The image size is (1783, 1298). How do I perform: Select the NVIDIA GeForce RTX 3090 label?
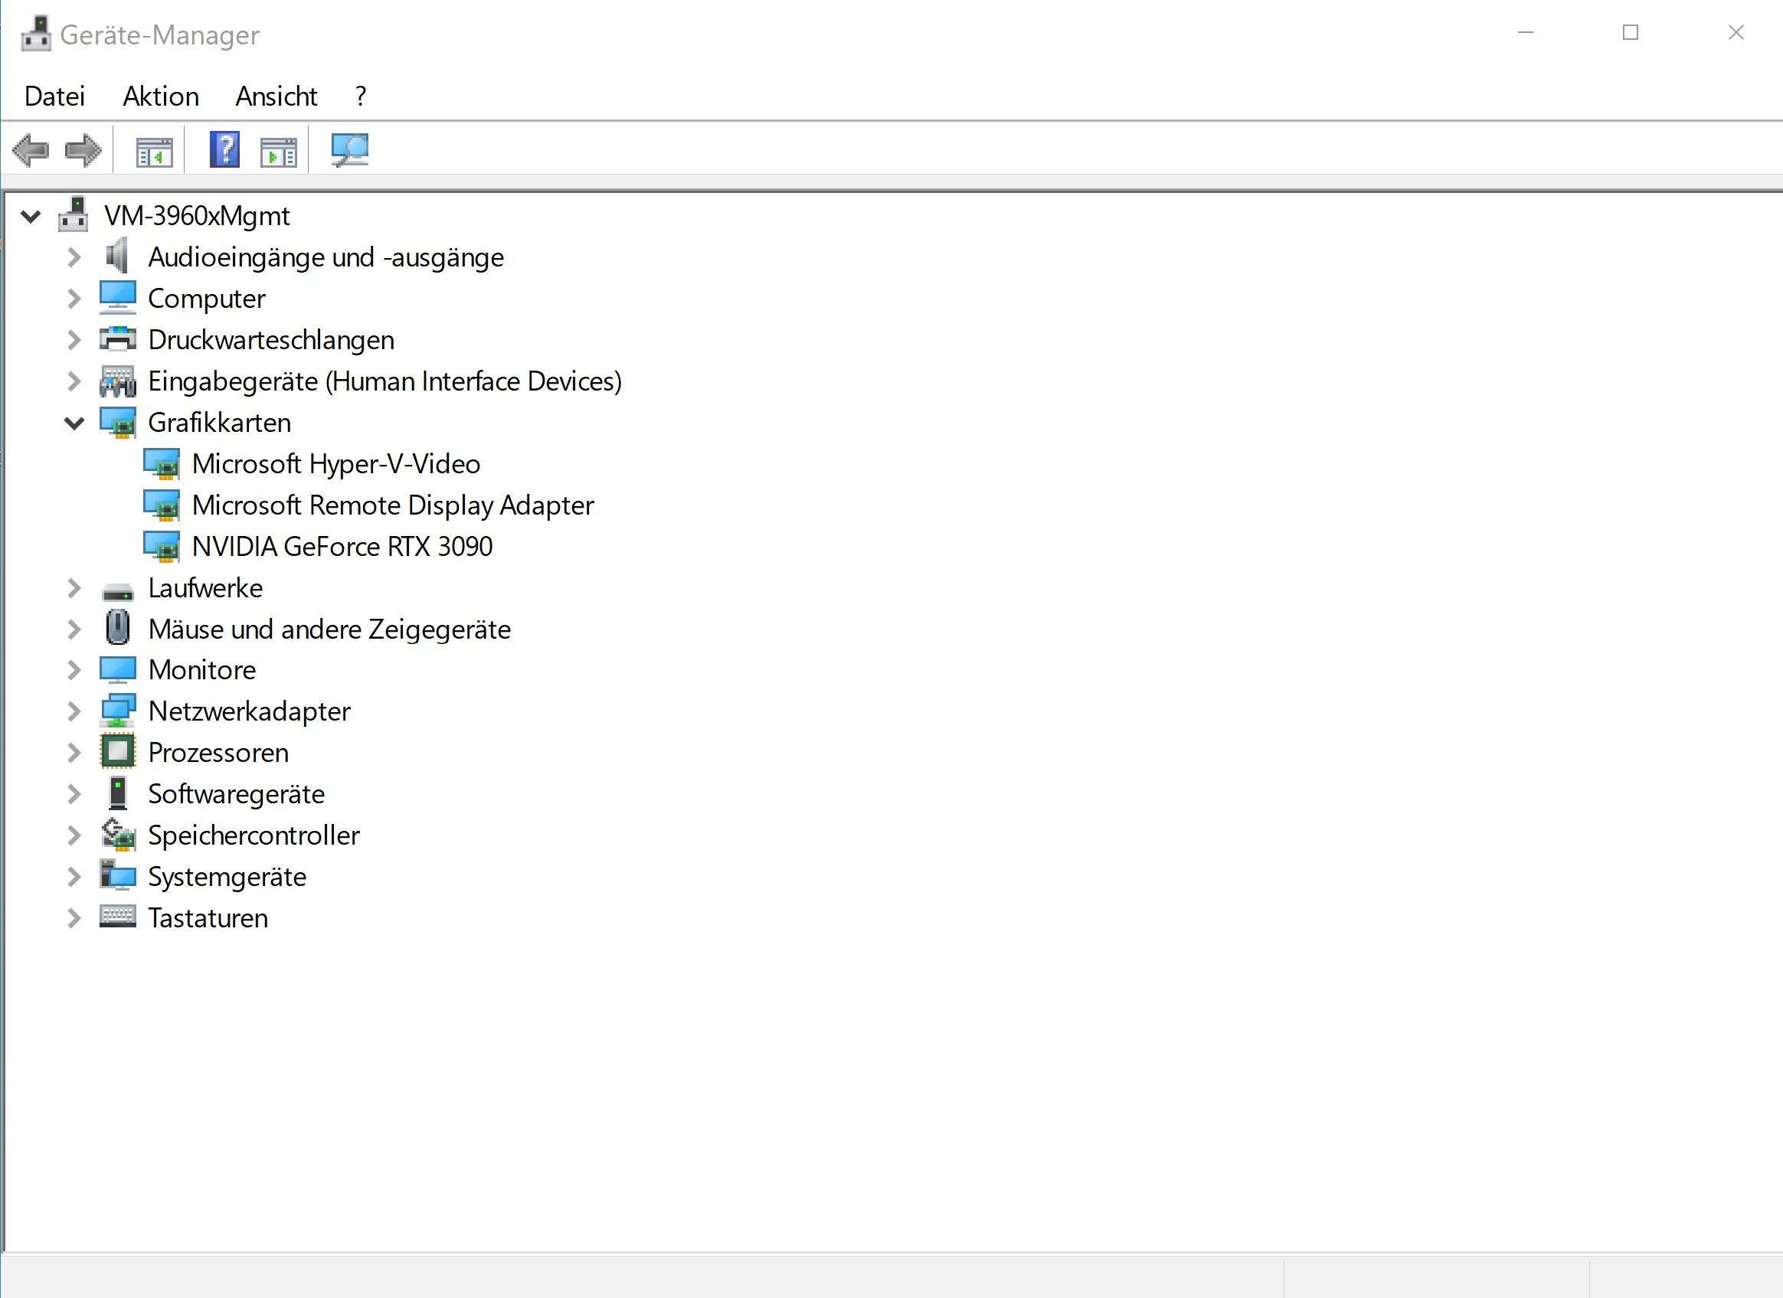(342, 547)
